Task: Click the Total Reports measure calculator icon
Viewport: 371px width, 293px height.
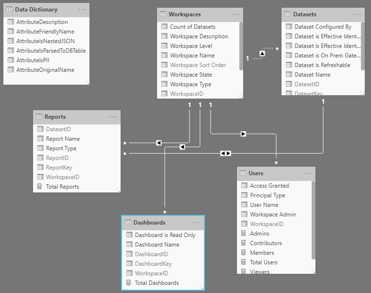Action: [x=40, y=186]
